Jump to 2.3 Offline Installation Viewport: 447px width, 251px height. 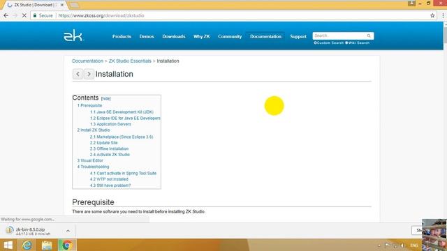point(109,149)
